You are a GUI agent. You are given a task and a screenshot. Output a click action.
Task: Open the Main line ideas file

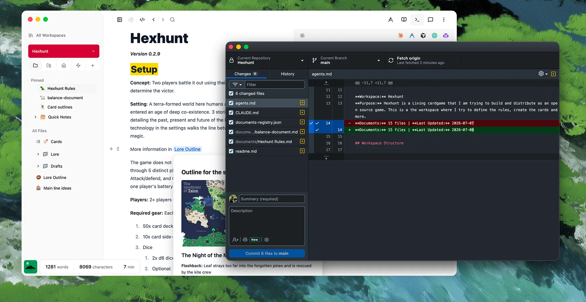(57, 188)
